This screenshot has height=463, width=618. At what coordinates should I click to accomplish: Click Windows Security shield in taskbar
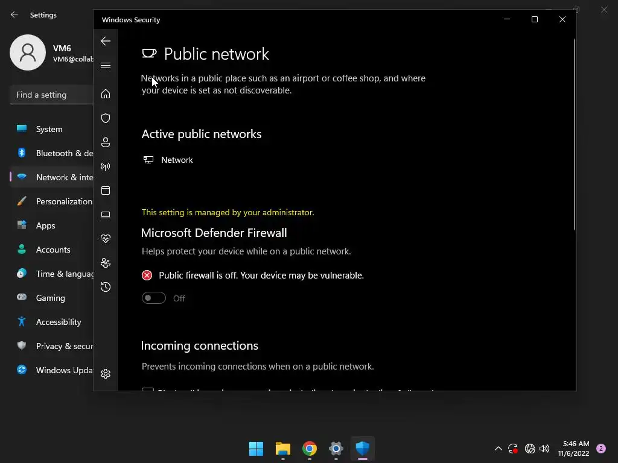pos(363,449)
